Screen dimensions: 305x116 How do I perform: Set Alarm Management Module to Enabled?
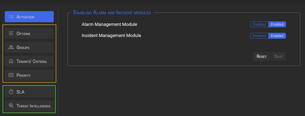point(277,24)
